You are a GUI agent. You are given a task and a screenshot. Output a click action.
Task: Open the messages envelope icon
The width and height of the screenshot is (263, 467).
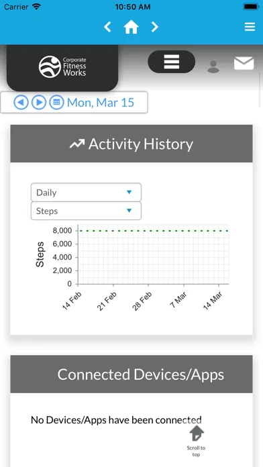tap(244, 64)
